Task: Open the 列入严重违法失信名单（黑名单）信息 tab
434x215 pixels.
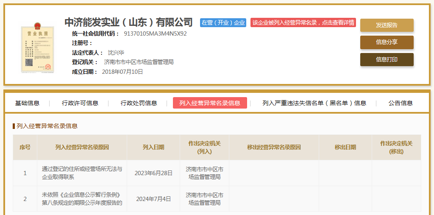Action: [x=314, y=103]
